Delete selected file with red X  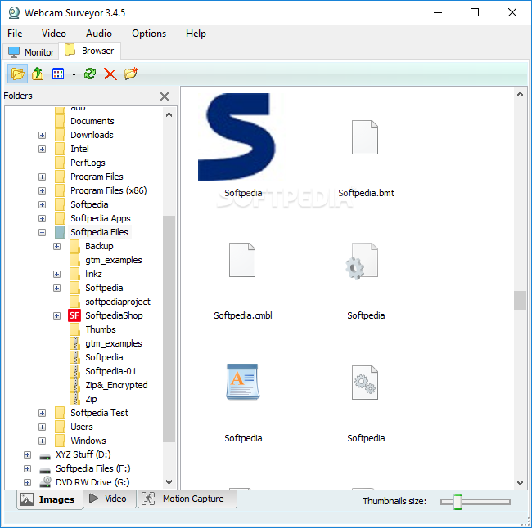coord(110,74)
